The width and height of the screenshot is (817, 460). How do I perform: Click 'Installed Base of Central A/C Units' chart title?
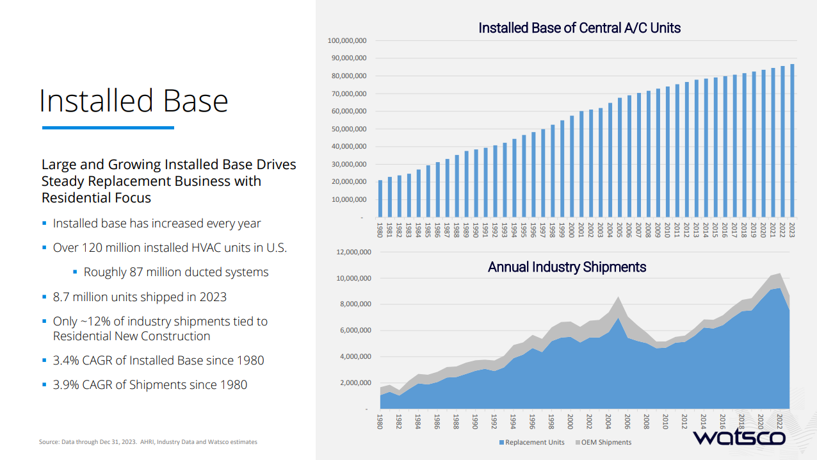[579, 28]
